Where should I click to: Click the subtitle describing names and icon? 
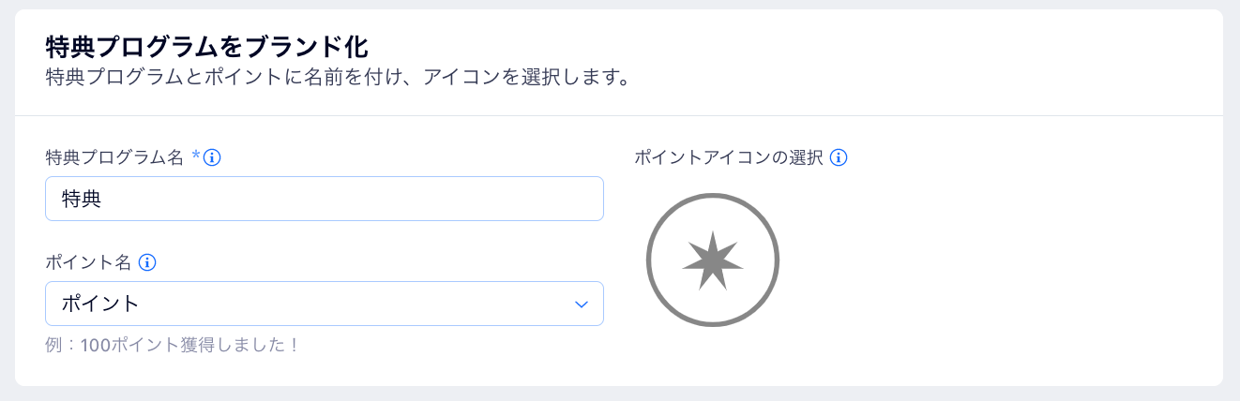pos(337,76)
